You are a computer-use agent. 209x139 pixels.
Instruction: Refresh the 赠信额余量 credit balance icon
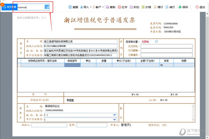[x=156, y=41]
